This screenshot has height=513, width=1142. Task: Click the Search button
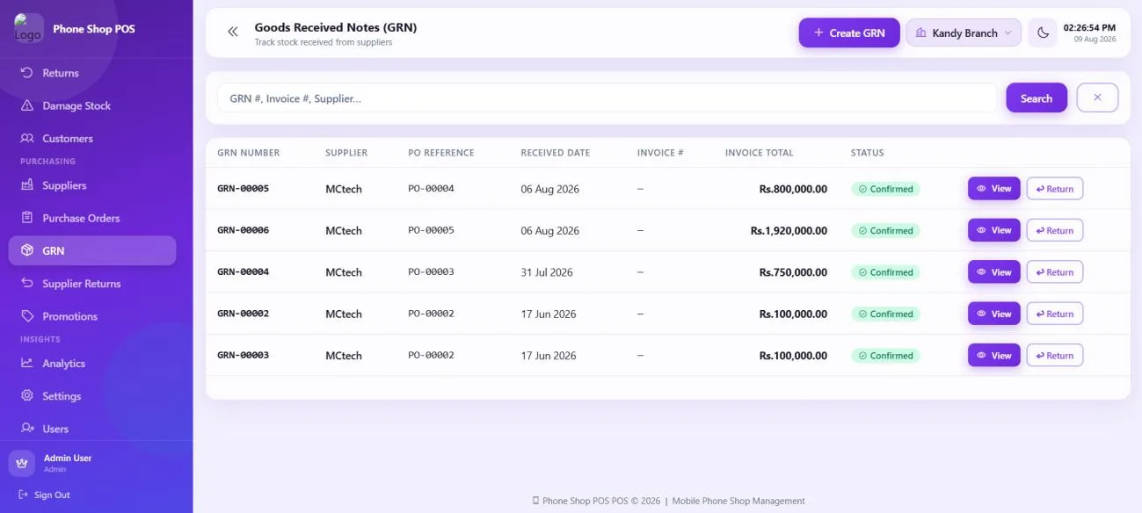(x=1037, y=98)
